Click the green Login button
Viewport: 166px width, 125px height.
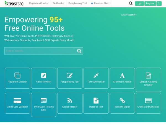[139, 4]
